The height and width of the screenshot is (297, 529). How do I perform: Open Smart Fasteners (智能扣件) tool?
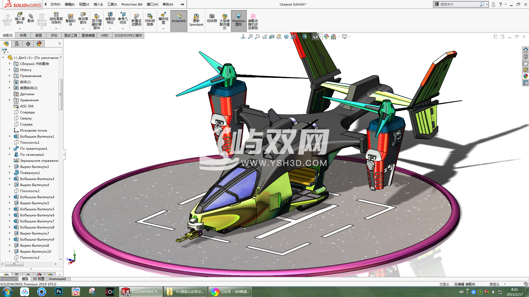(x=71, y=20)
